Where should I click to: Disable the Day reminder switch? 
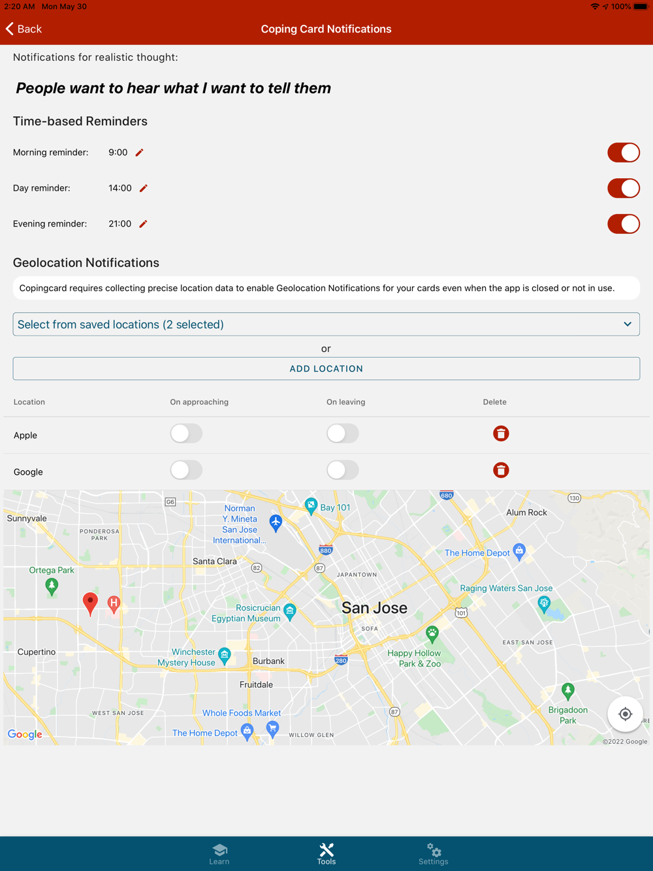tap(624, 188)
